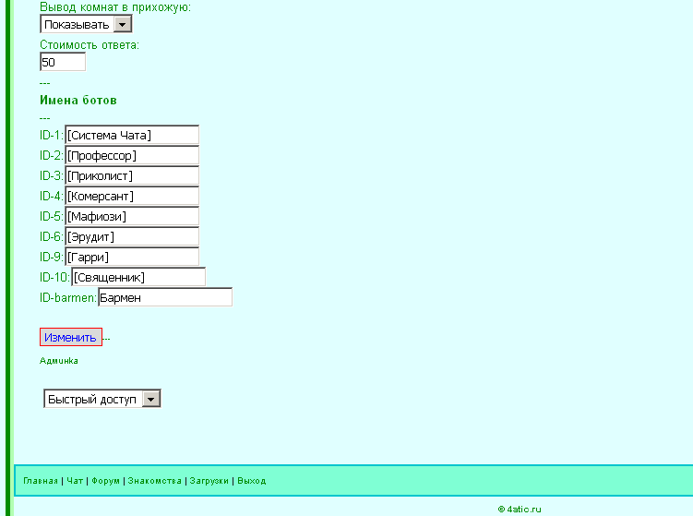The image size is (693, 516).
Task: Click the 'Выход' logout link
Action: click(251, 481)
